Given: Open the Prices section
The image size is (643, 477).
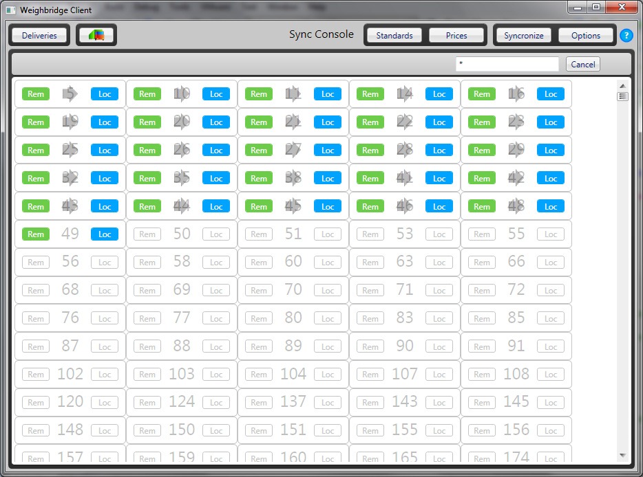Looking at the screenshot, I should [456, 35].
